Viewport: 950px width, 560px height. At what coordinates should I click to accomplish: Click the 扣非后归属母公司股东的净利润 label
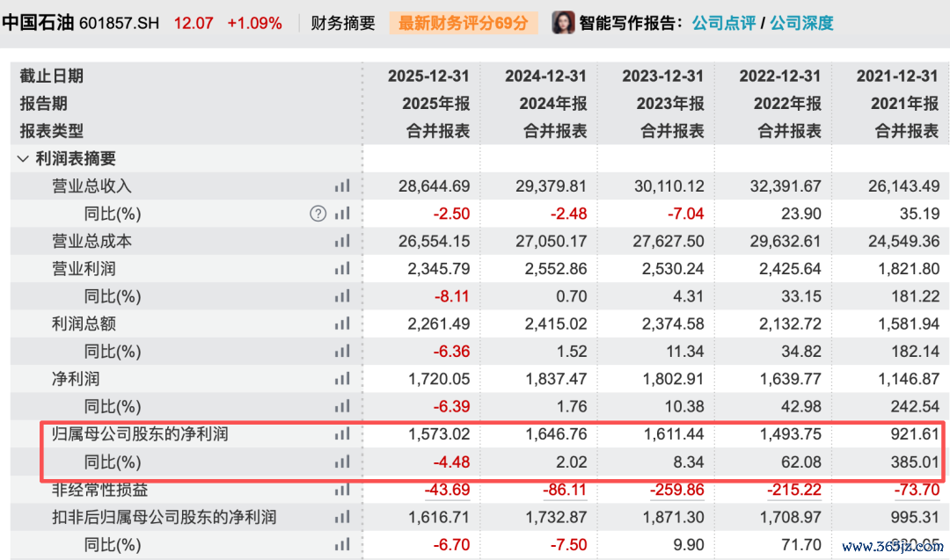[164, 516]
